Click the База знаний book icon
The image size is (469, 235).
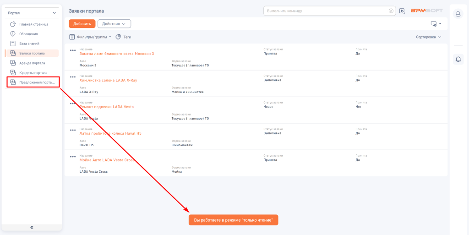click(x=13, y=44)
